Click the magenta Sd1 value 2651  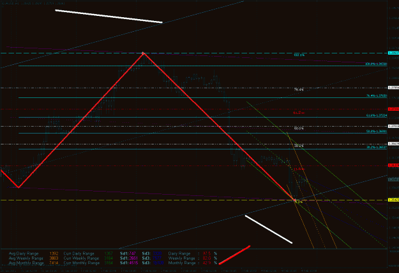pos(133,258)
